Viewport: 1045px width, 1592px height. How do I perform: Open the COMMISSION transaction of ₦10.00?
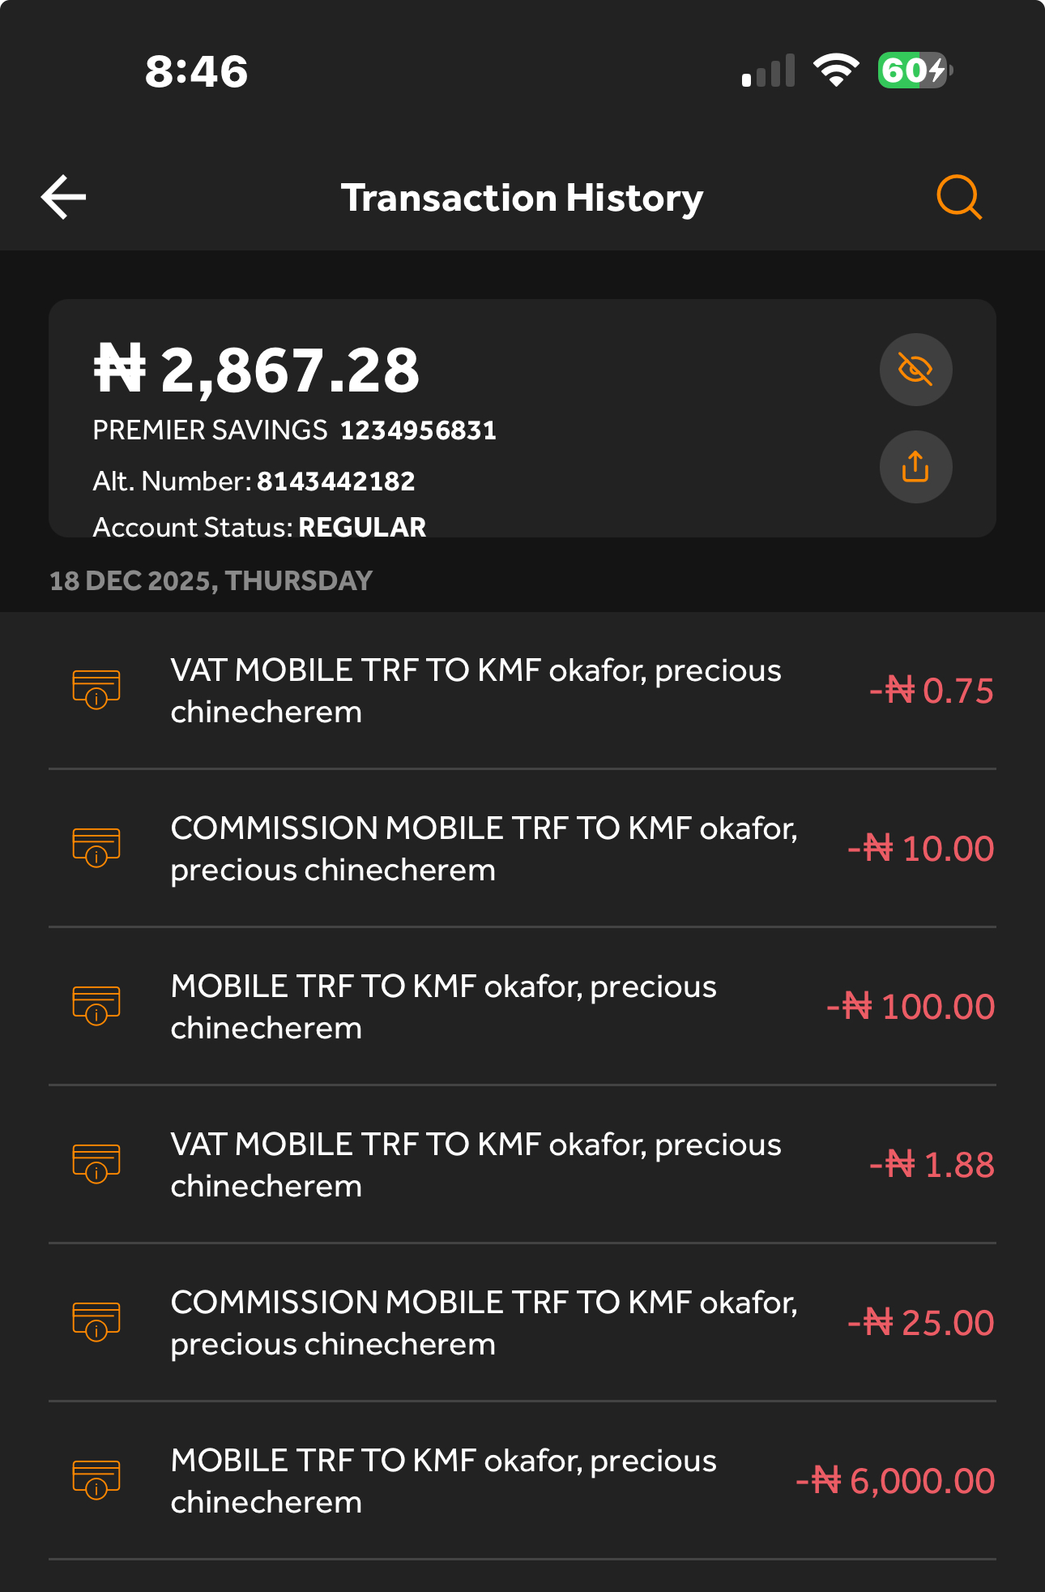point(484,849)
